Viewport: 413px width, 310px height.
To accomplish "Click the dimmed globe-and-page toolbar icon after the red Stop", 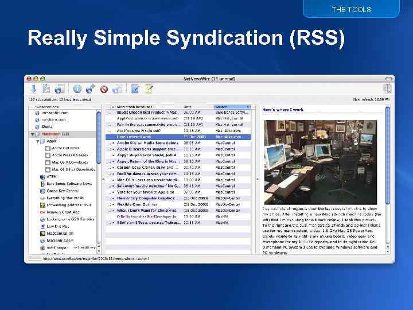I will pyautogui.click(x=117, y=89).
